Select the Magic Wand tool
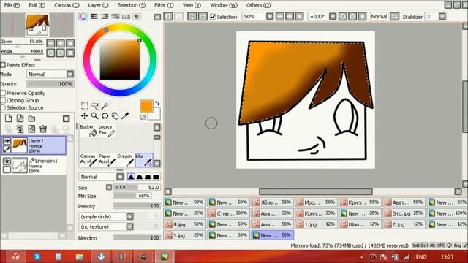The height and width of the screenshot is (263, 468). pyautogui.click(x=105, y=106)
